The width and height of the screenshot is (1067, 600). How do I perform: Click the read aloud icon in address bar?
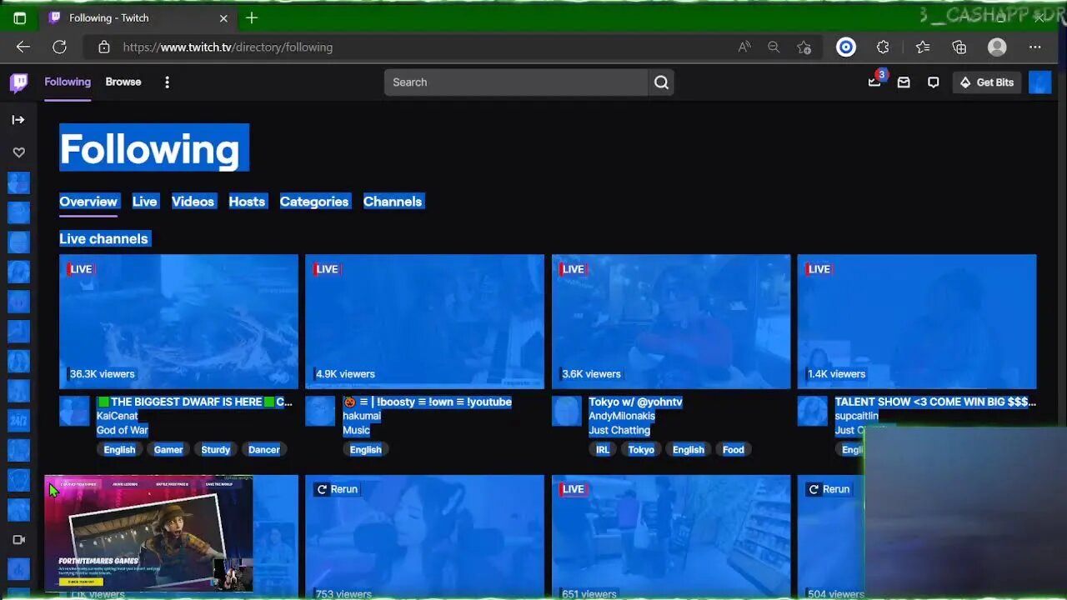coord(744,47)
